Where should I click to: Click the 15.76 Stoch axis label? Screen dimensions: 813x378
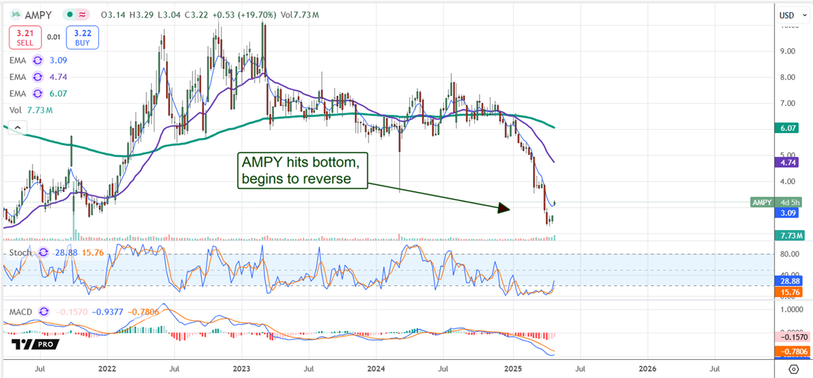tap(790, 291)
